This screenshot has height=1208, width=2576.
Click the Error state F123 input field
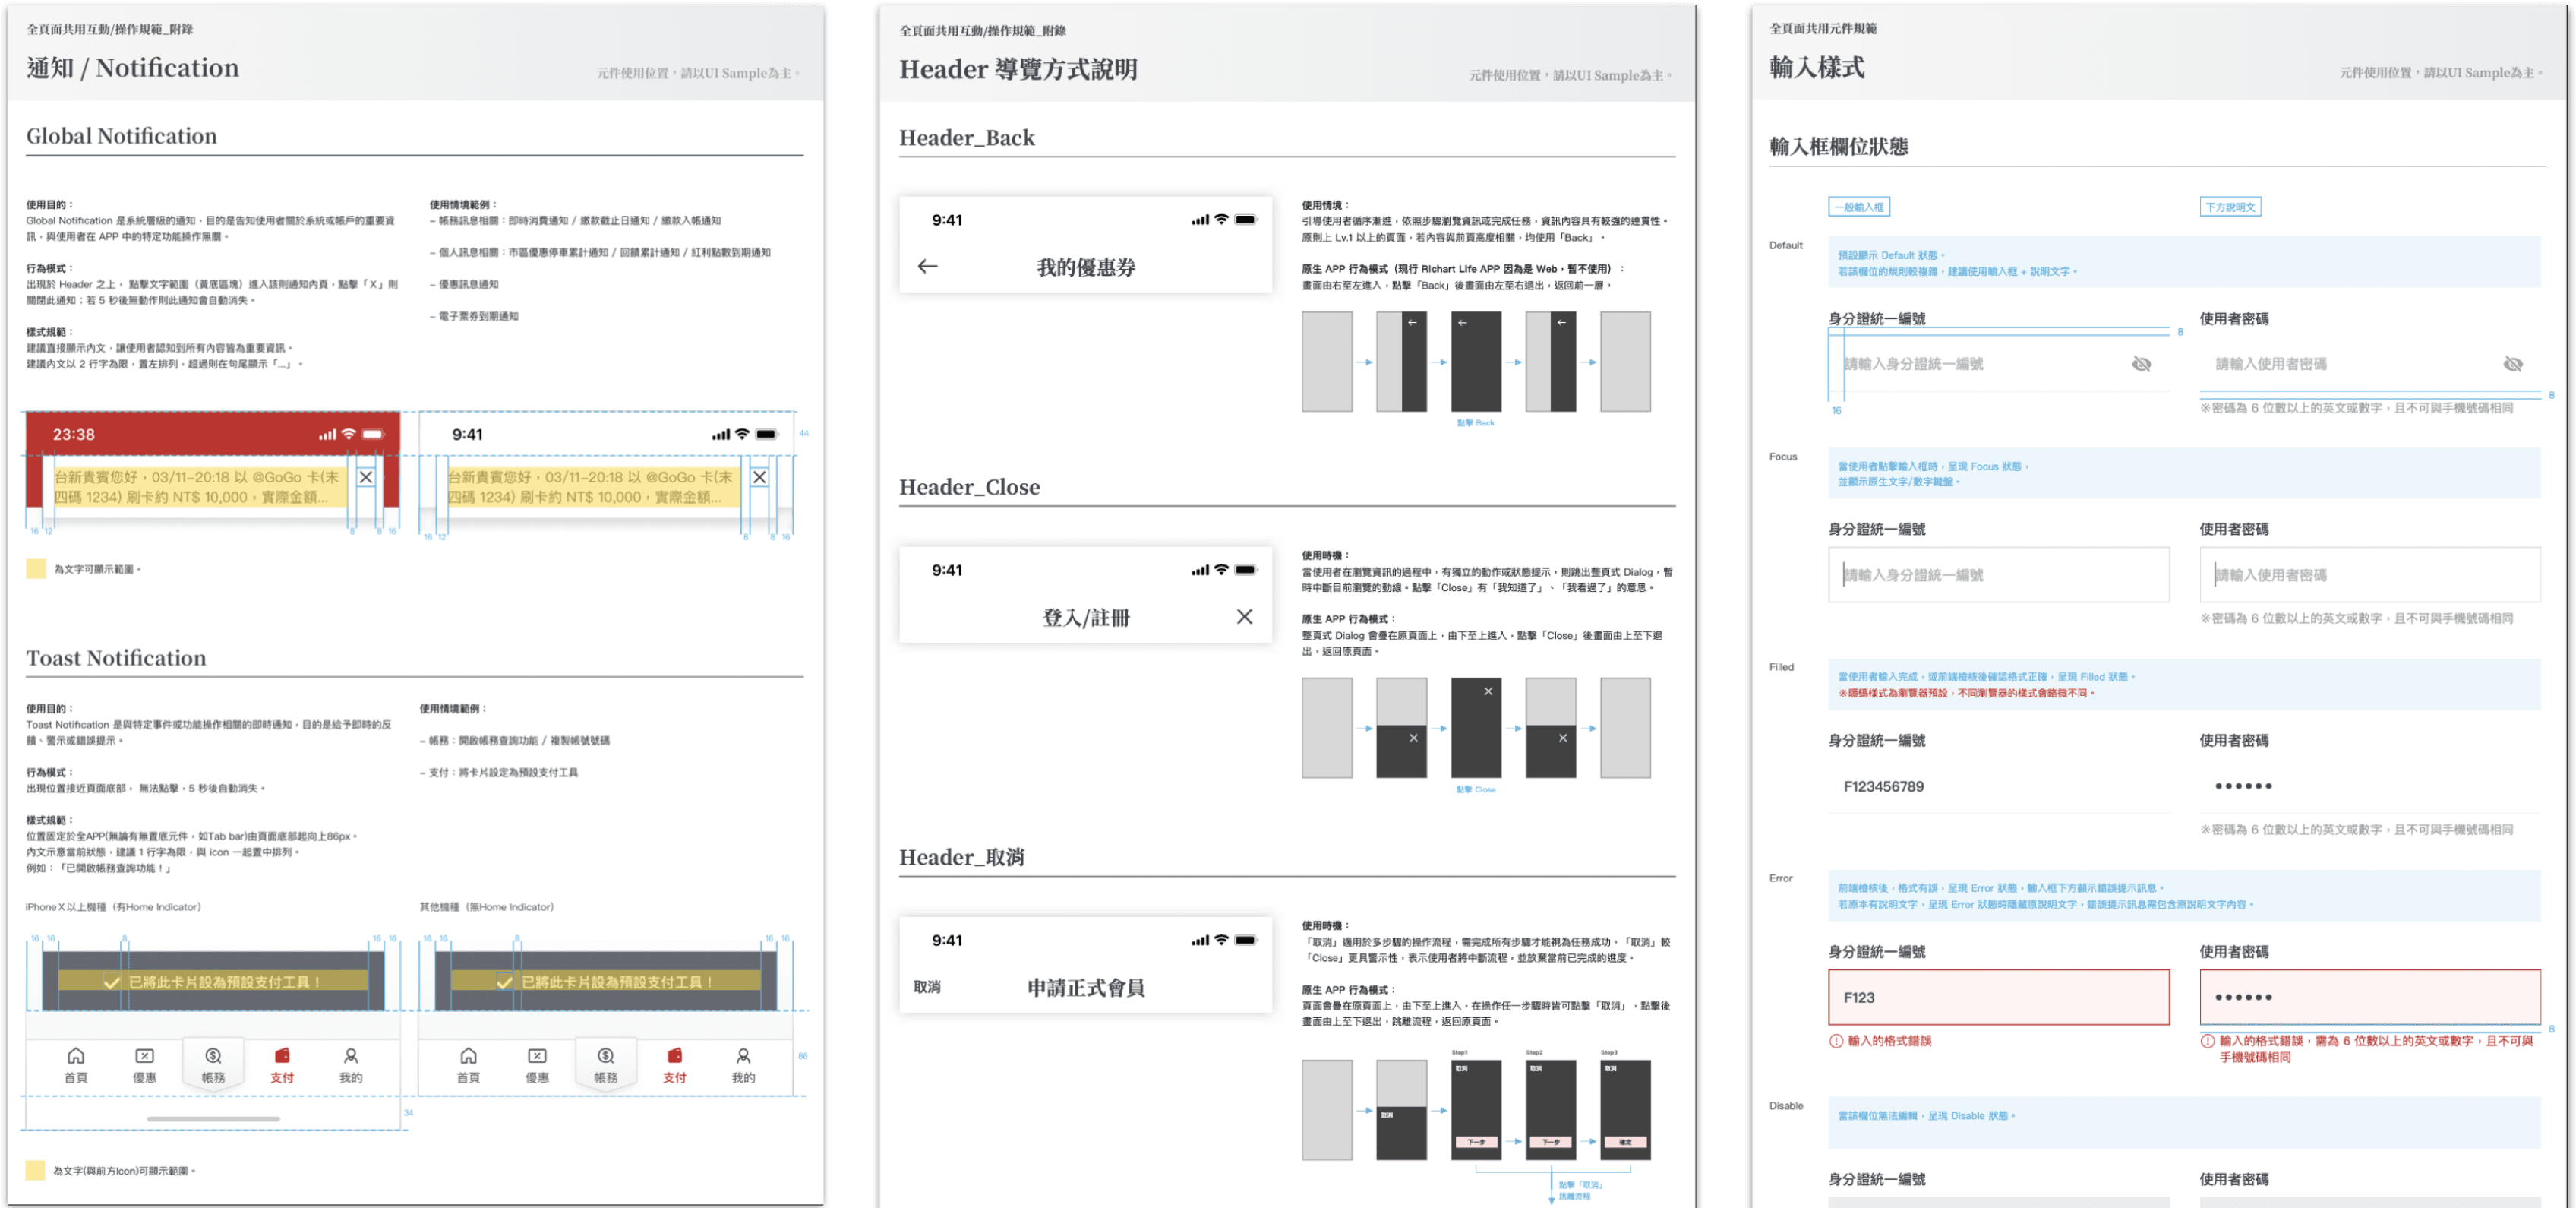(x=1998, y=997)
